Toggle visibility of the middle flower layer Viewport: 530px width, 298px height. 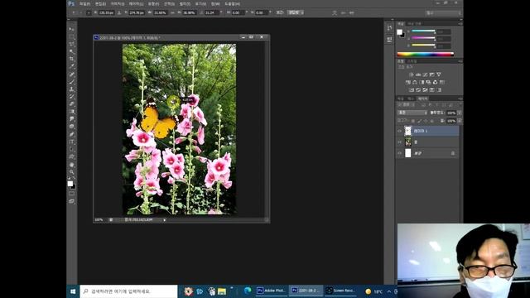399,142
